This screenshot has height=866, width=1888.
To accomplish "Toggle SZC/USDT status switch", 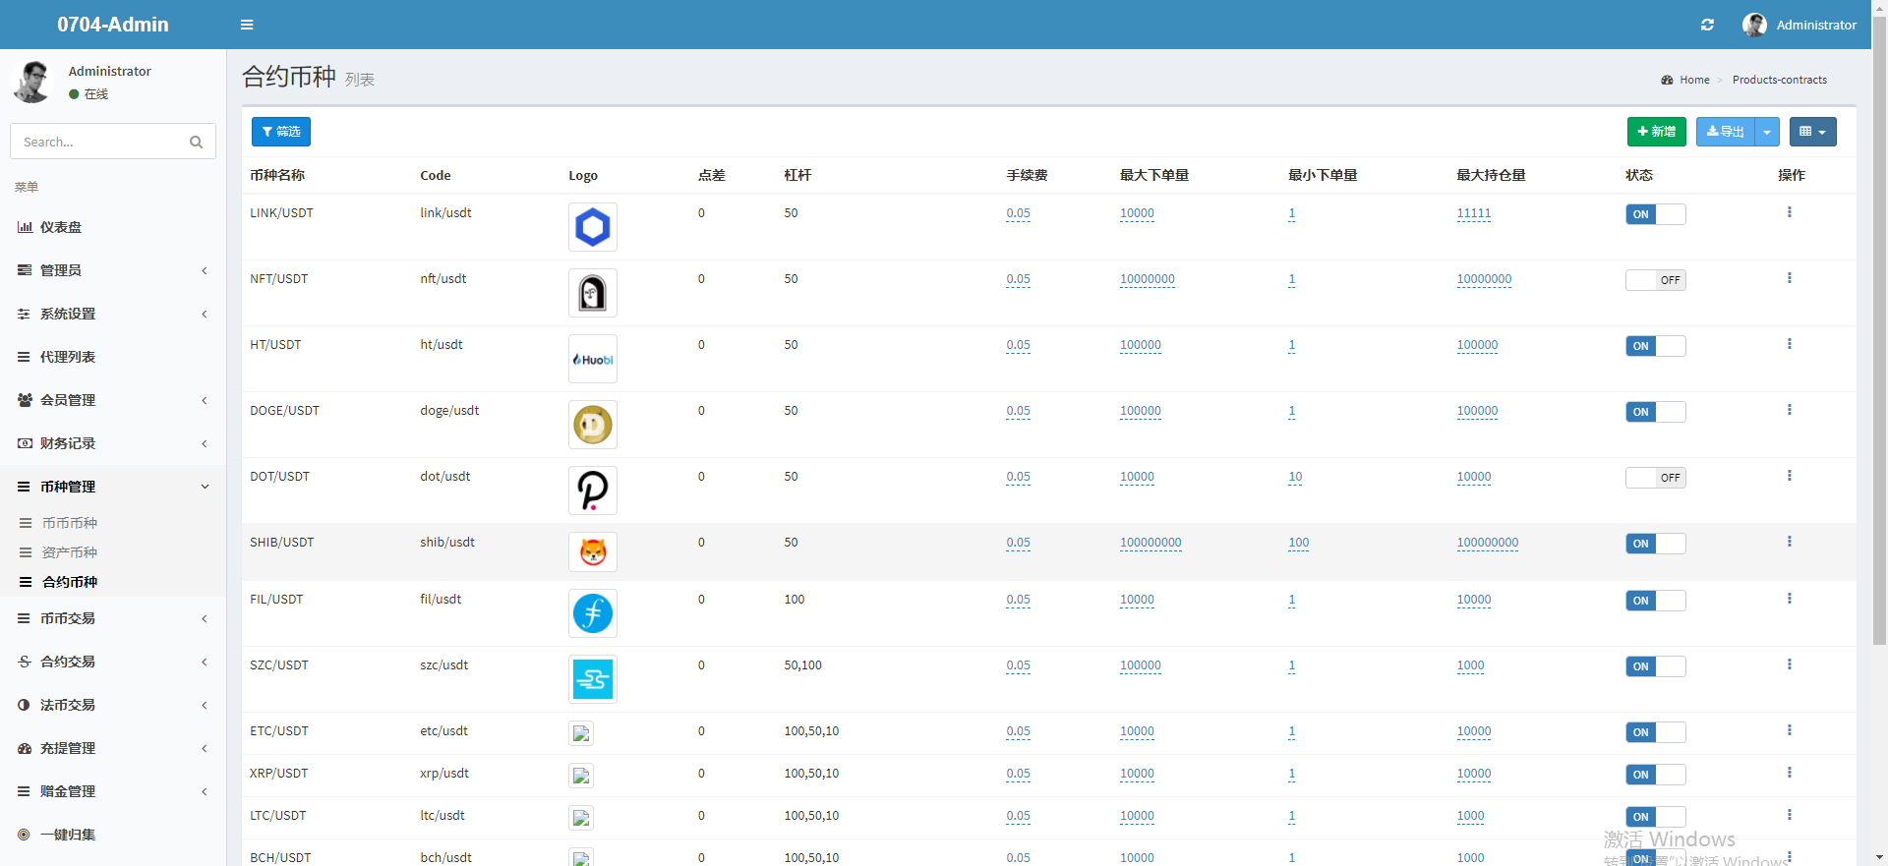I will [x=1655, y=666].
